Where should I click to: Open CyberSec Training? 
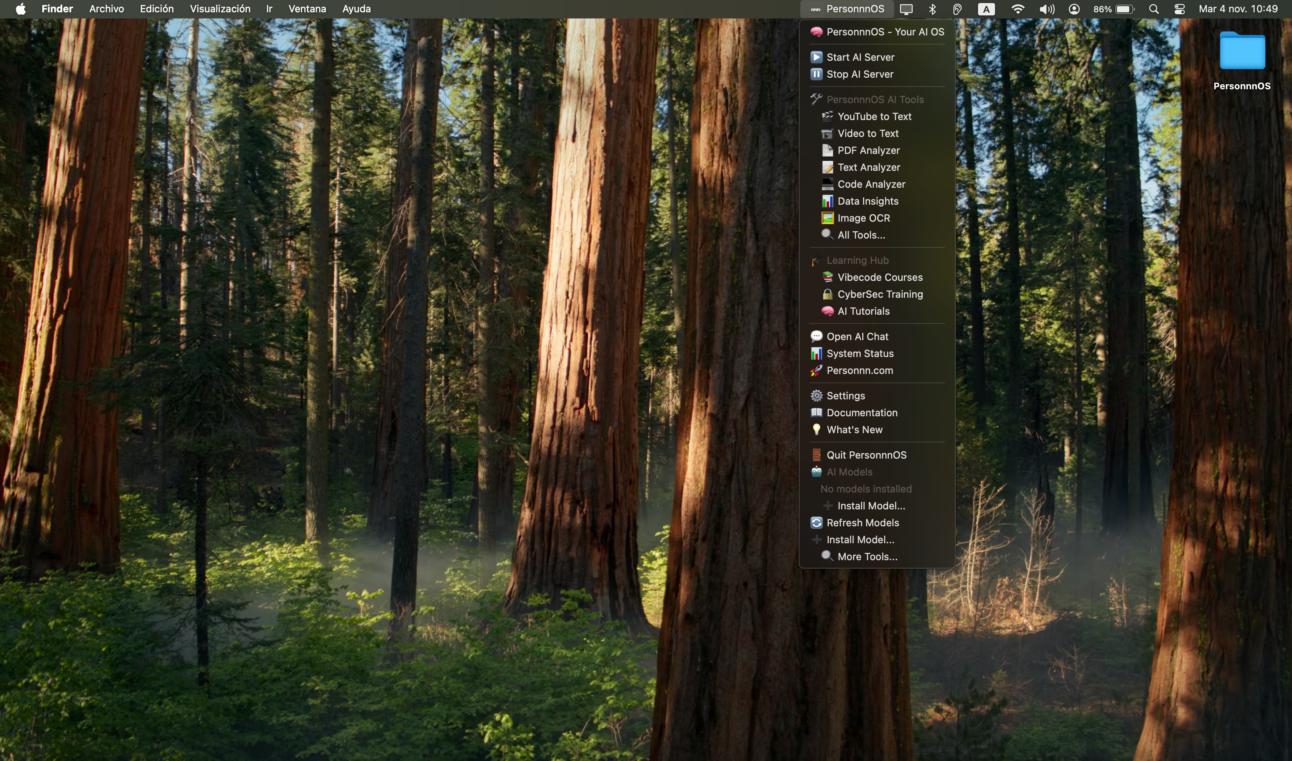tap(880, 294)
